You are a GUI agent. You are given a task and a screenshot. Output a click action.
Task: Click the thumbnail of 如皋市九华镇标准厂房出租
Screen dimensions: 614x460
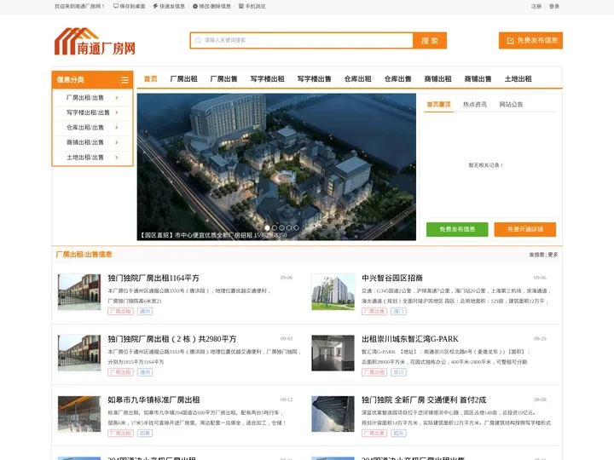coord(79,414)
